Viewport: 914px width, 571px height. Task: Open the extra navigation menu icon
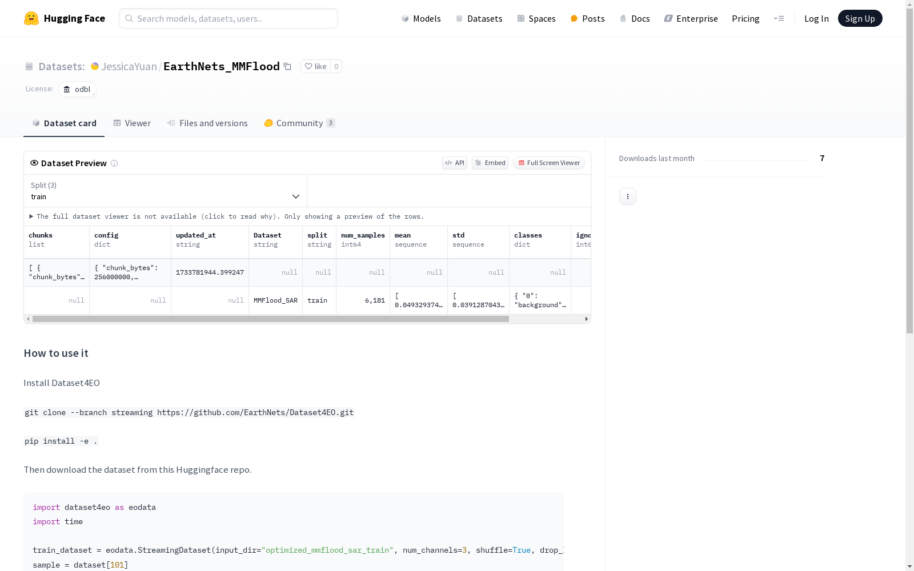click(x=779, y=18)
